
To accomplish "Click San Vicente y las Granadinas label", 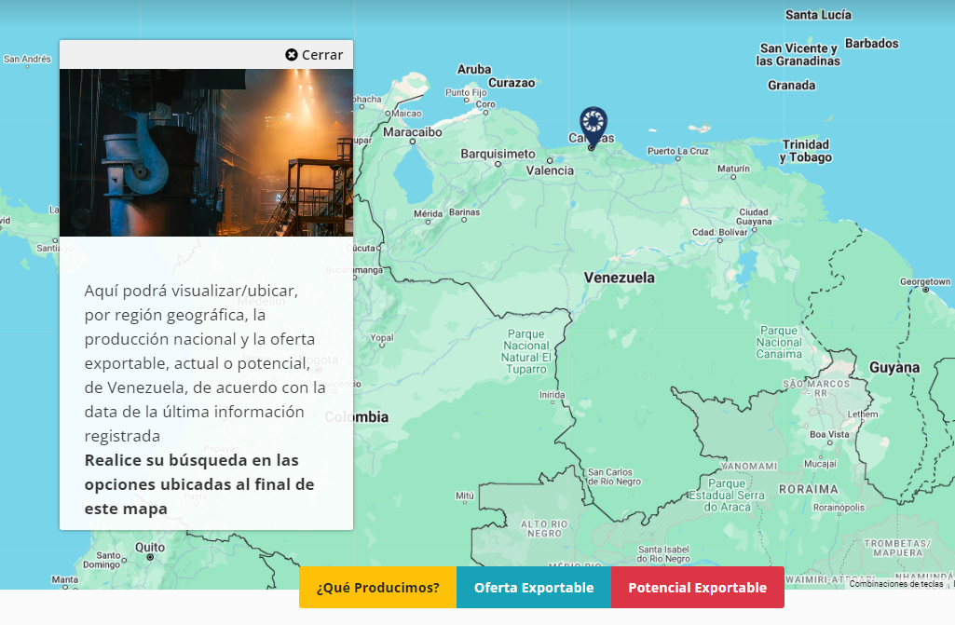I will (798, 55).
